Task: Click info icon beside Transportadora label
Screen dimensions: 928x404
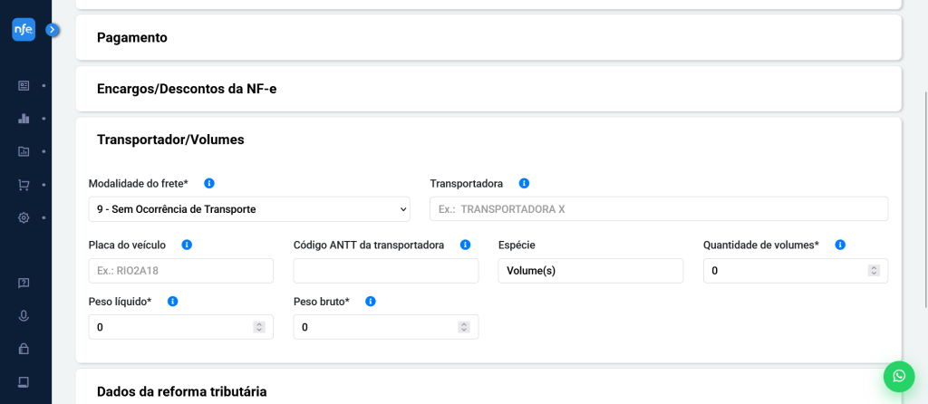Action: point(524,184)
